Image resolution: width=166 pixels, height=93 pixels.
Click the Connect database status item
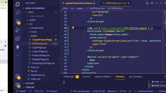tap(52, 91)
